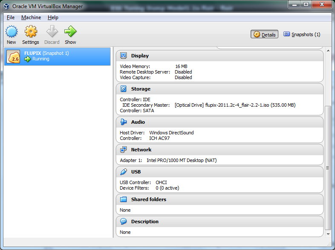Switch to Snapshots (1) view
This screenshot has width=335, height=250.
pyautogui.click(x=302, y=34)
